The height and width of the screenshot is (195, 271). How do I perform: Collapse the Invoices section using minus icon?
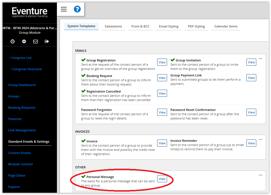tap(261, 140)
